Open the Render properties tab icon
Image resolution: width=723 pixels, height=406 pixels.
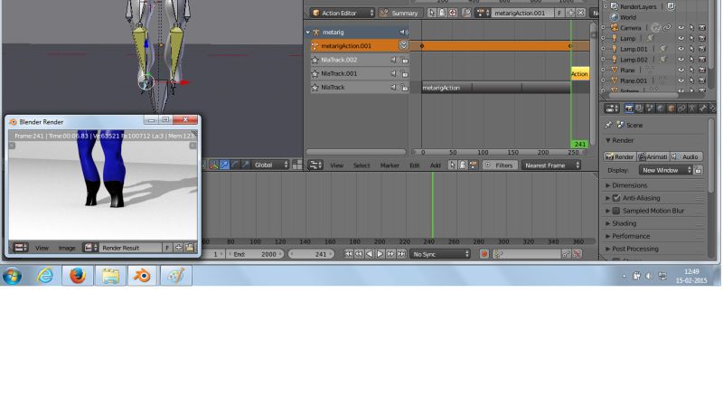tap(629, 109)
